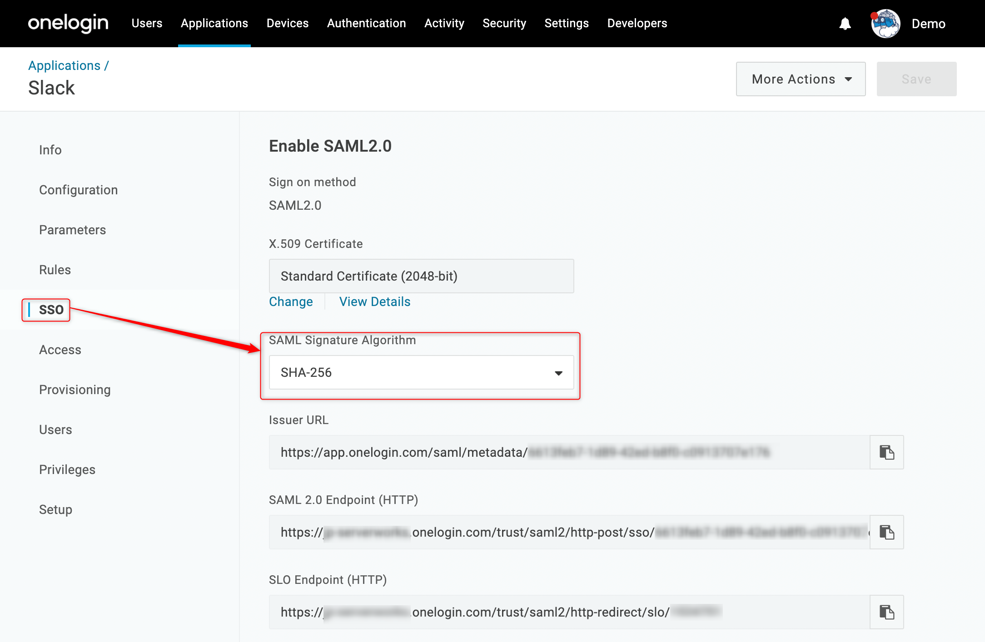The height and width of the screenshot is (642, 985).
Task: Open the SAML Signature Algorithm dropdown
Action: [x=421, y=372]
